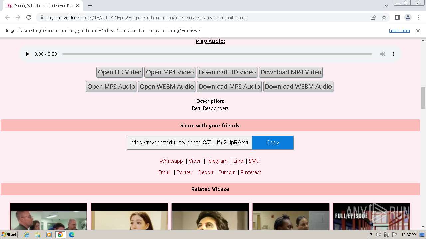The image size is (426, 239).
Task: Share via Whatsapp link
Action: [x=171, y=161]
